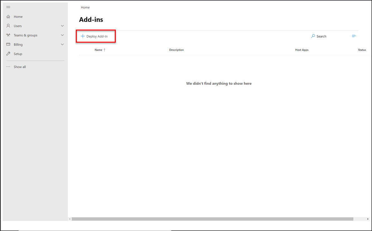Viewport: 372px width, 231px height.
Task: Click the horizontal scrollbar thumb
Action: point(213,219)
